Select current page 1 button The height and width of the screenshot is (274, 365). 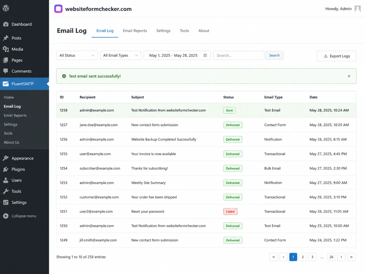pos(293,257)
